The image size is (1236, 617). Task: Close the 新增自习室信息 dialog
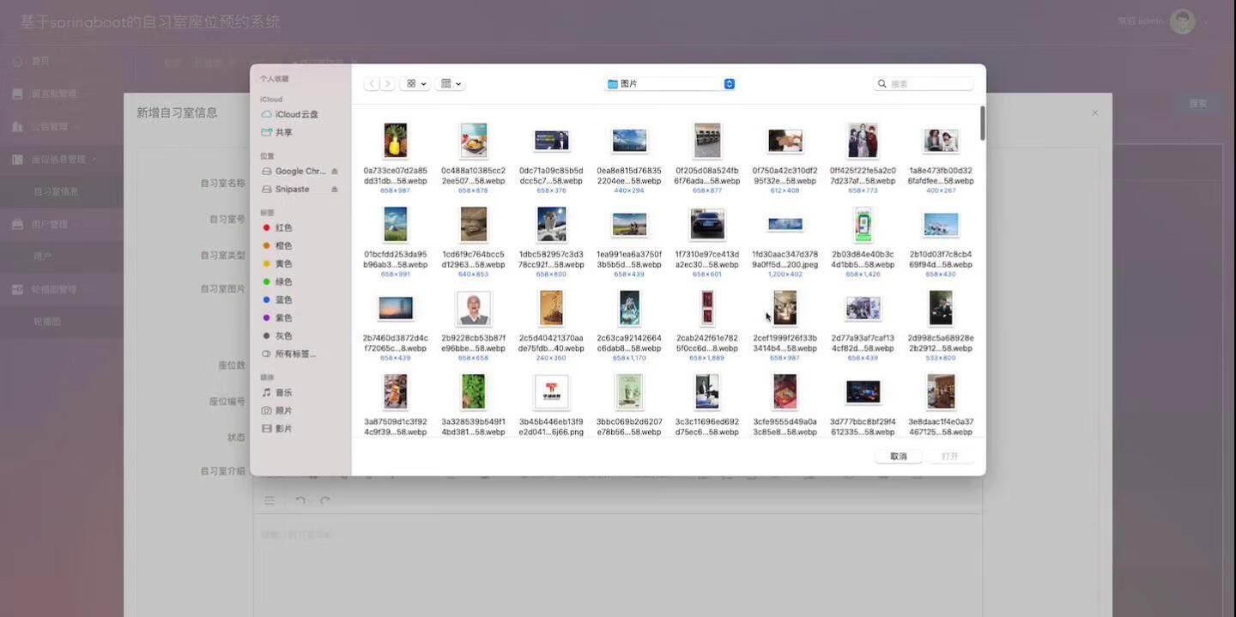[1094, 113]
